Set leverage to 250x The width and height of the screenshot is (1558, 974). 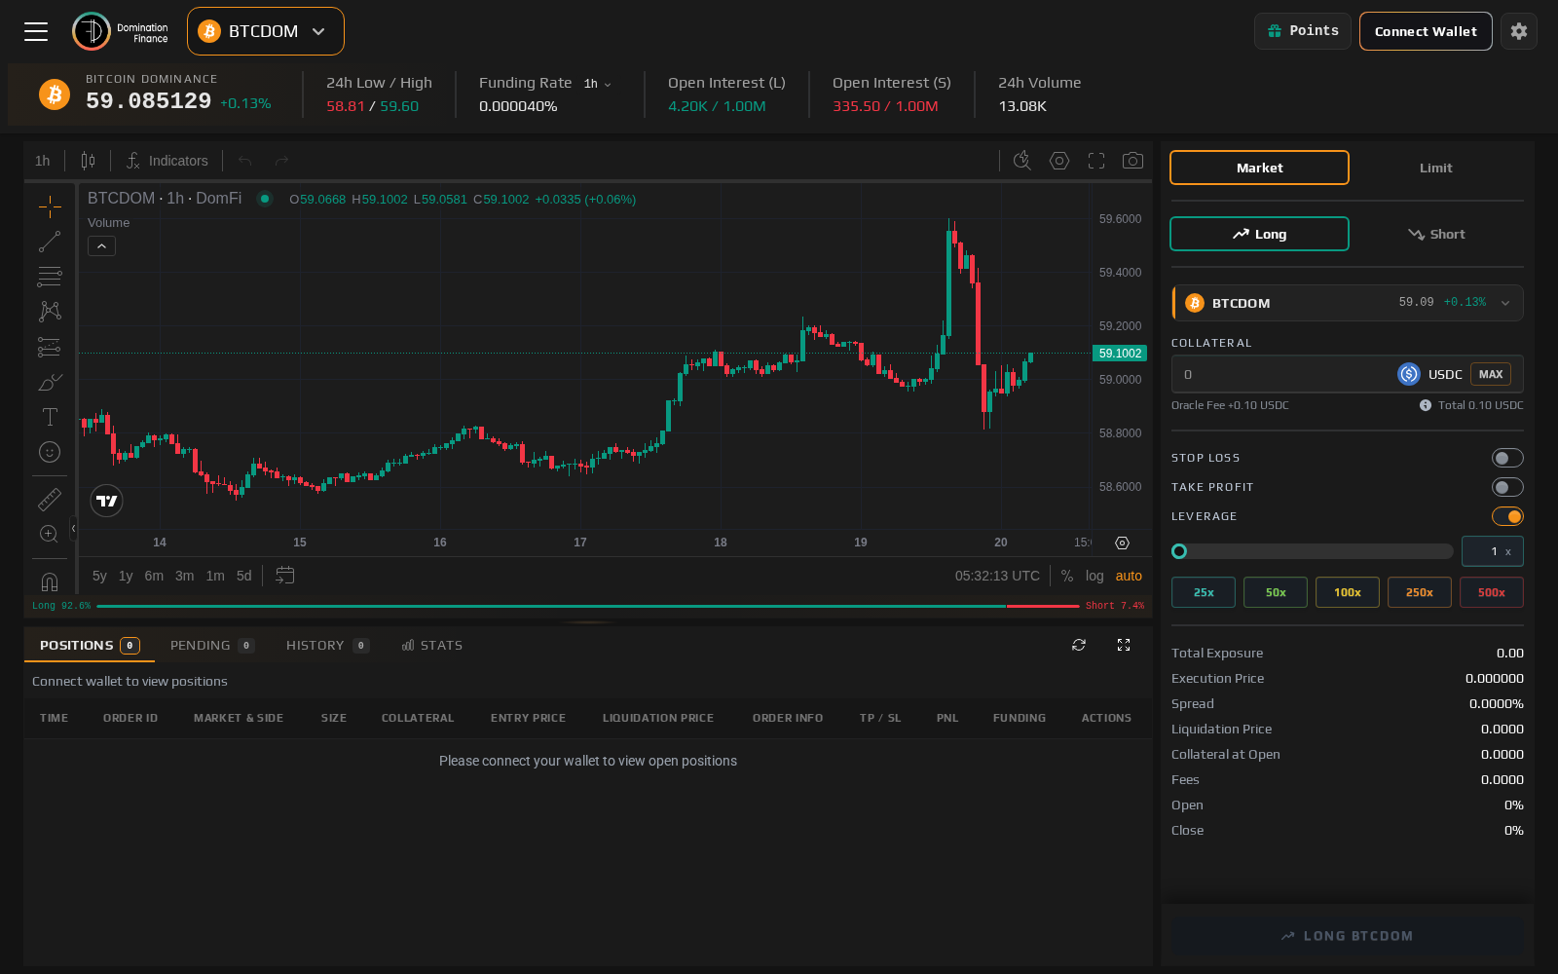coord(1420,592)
